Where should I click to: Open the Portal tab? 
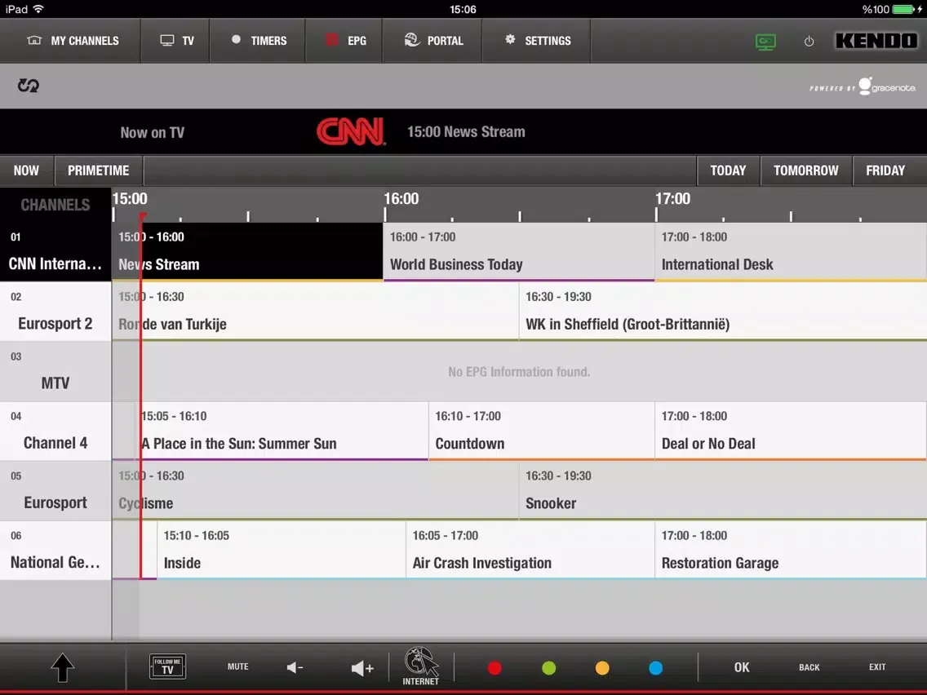432,40
